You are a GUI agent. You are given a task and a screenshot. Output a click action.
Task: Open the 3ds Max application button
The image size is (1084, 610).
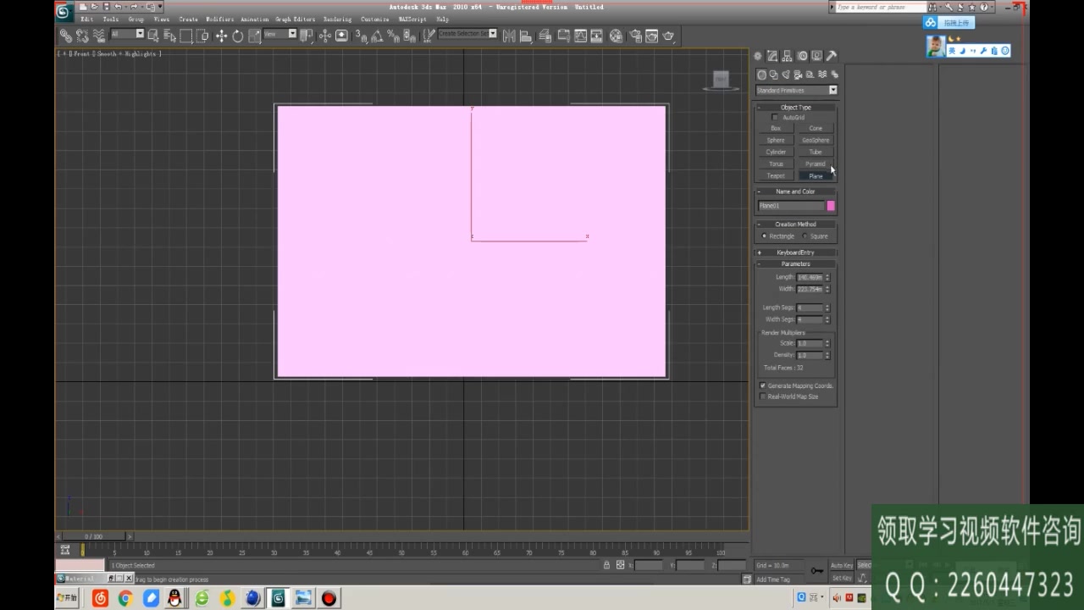pyautogui.click(x=64, y=11)
